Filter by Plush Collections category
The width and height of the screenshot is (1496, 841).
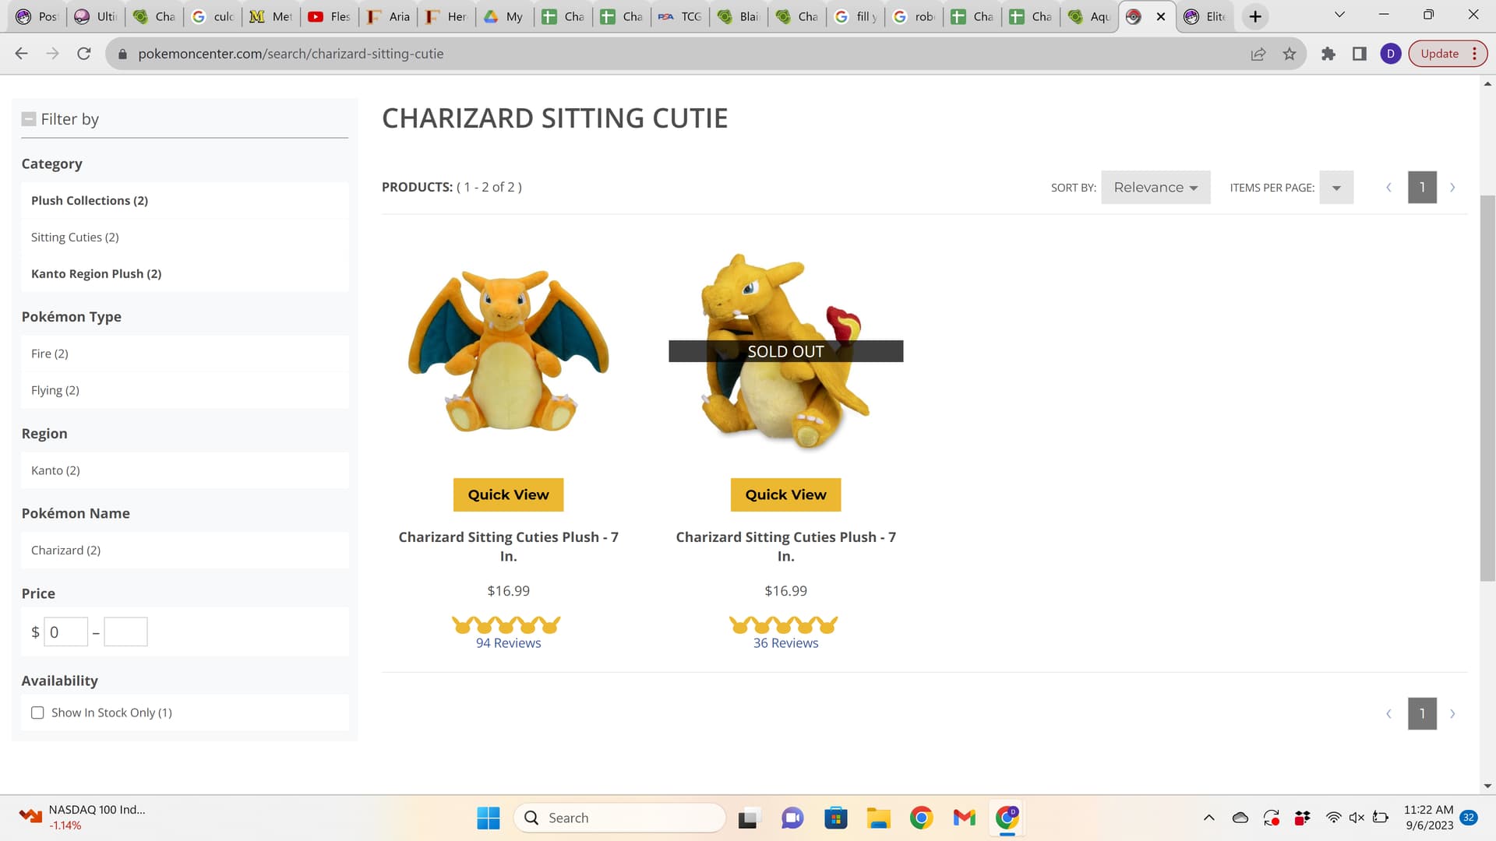(90, 201)
